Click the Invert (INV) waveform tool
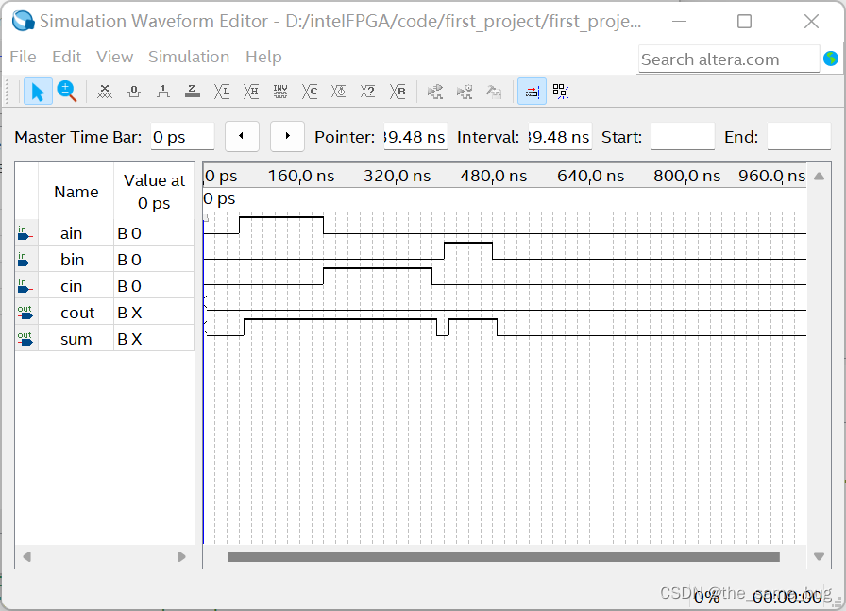This screenshot has width=846, height=611. (280, 92)
